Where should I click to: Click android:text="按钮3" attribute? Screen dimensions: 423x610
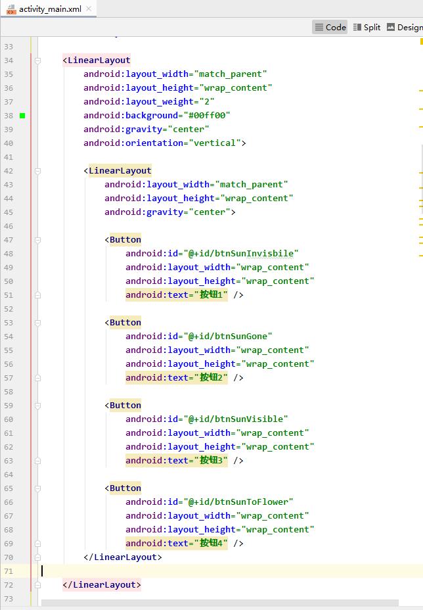point(177,461)
